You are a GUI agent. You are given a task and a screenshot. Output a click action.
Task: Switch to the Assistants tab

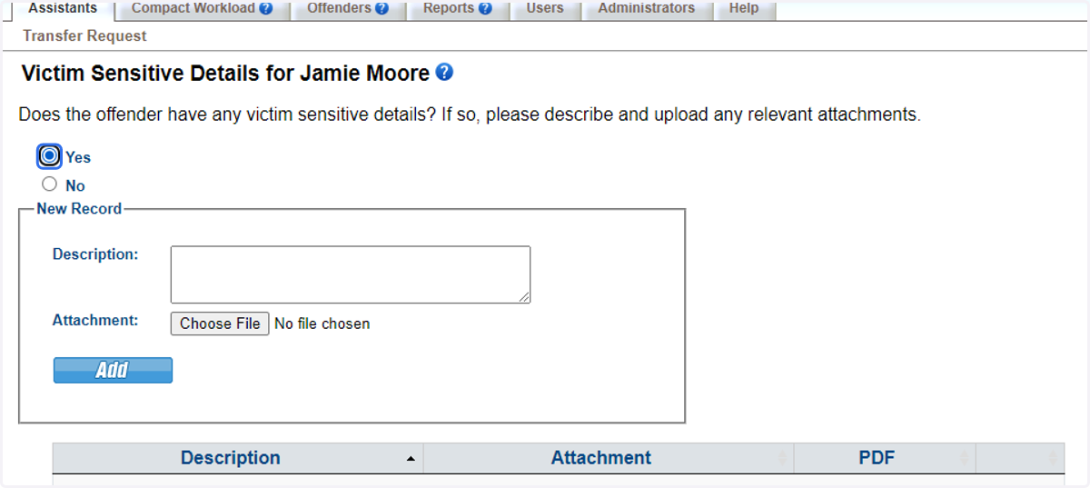(63, 8)
